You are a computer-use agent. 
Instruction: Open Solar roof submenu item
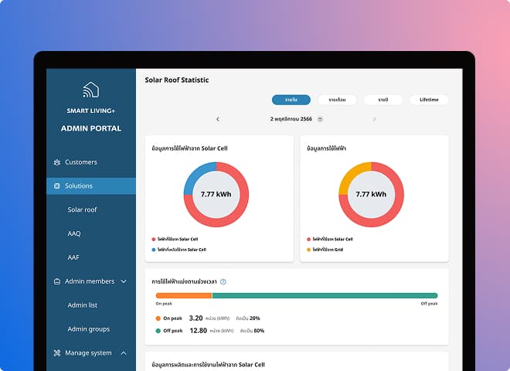coord(82,210)
